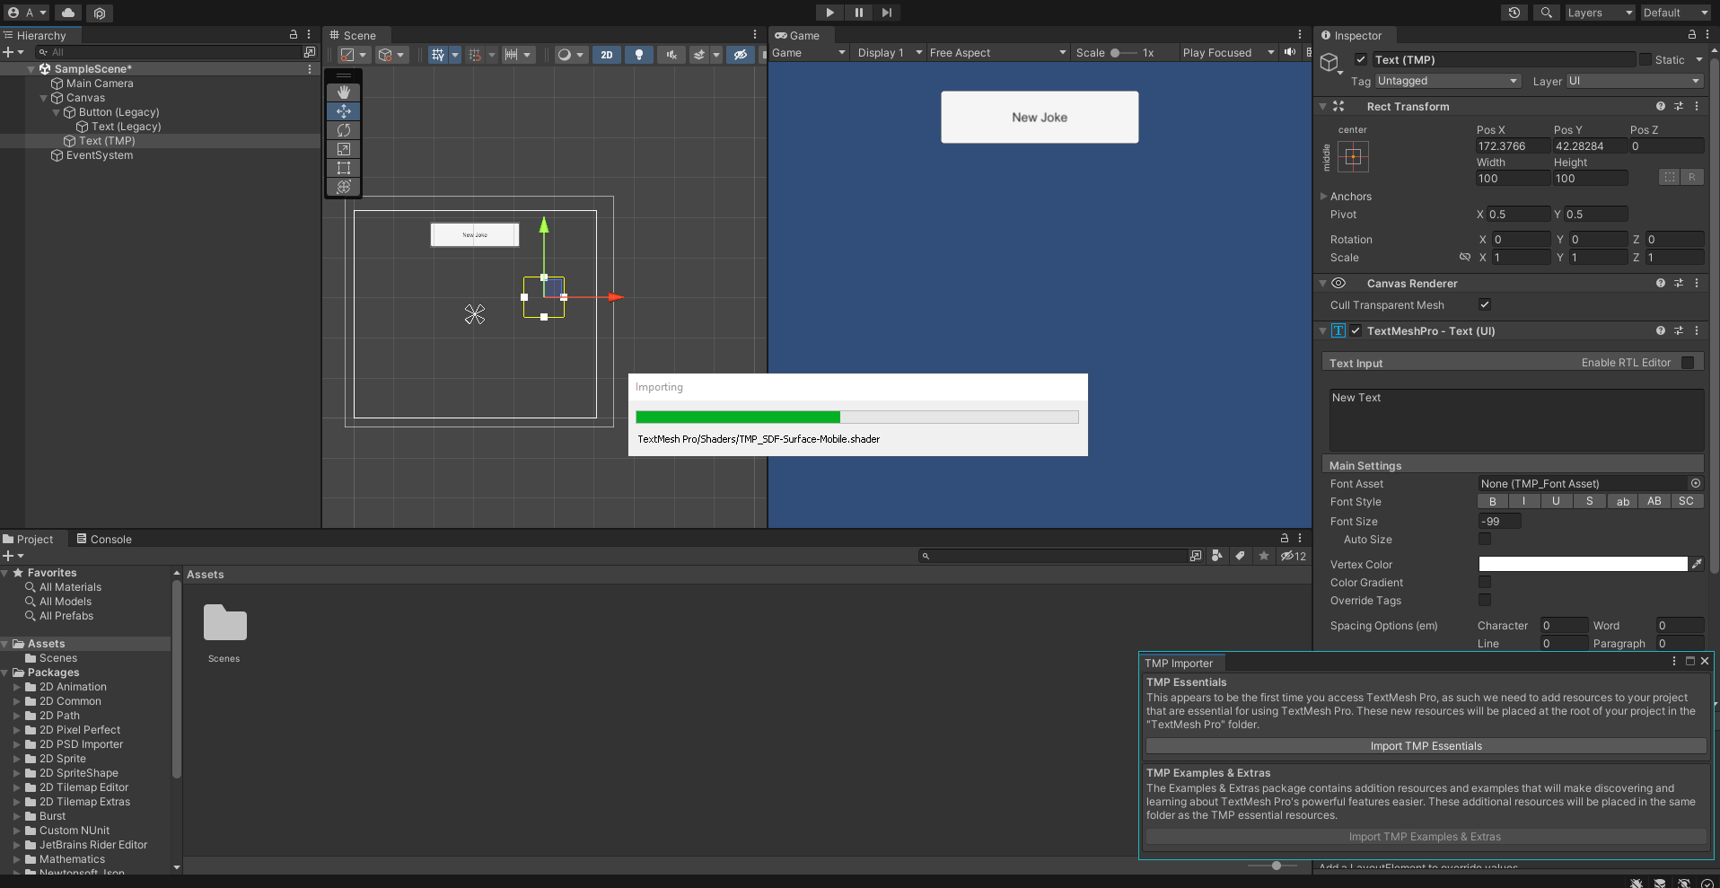
Task: Click the Vertex Color swatch
Action: [x=1583, y=565]
